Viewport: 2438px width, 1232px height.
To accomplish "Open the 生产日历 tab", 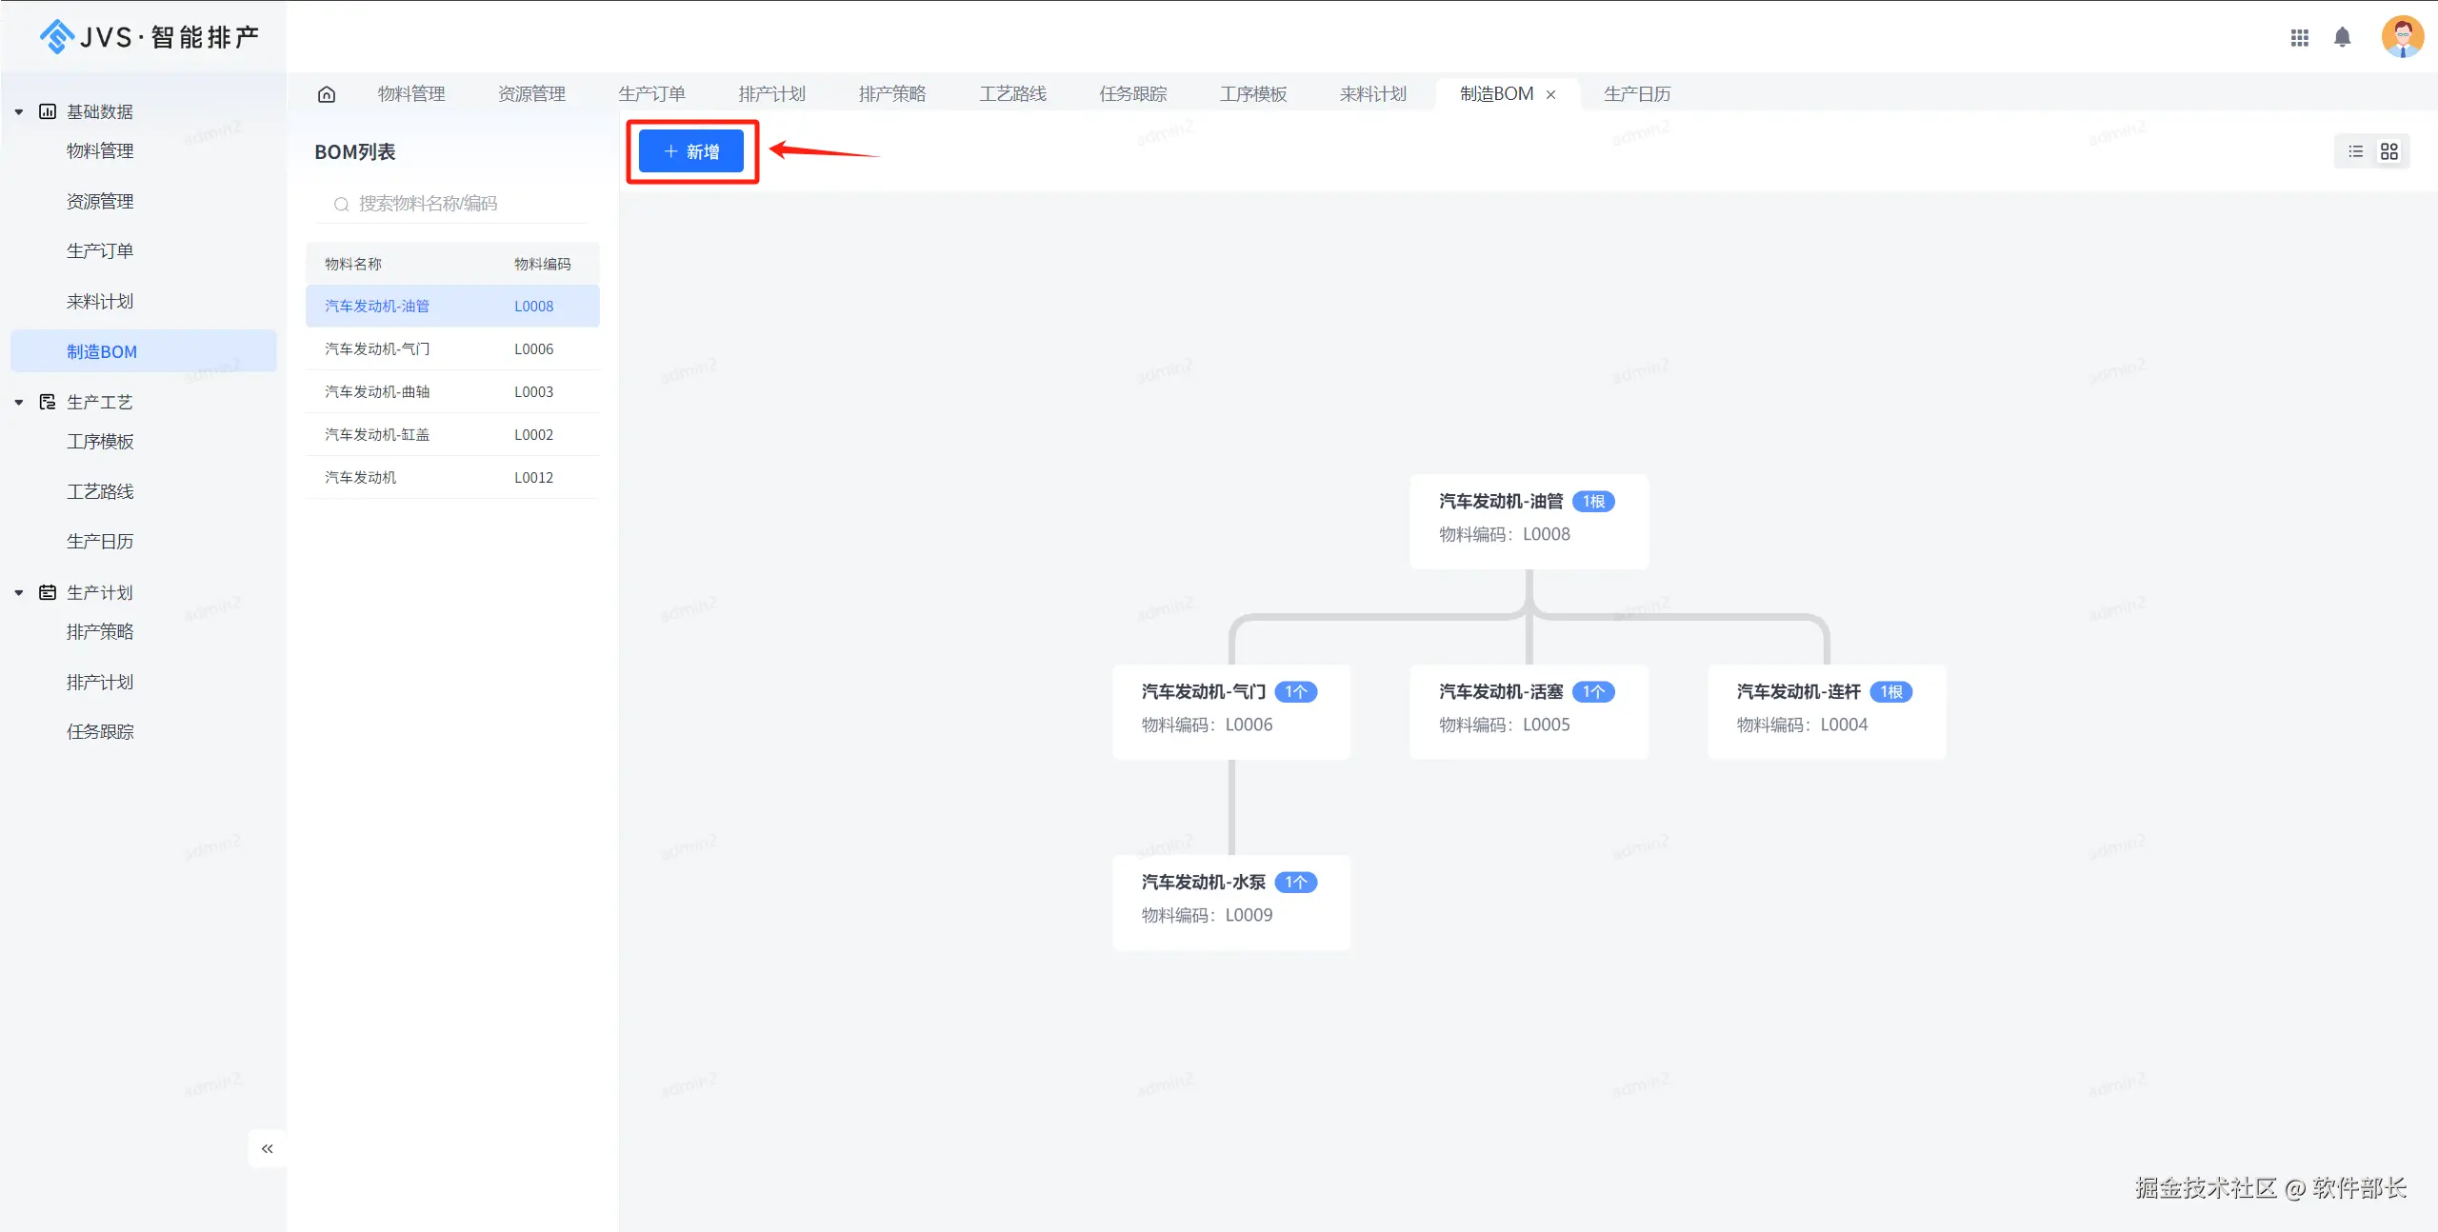I will 1636,94.
